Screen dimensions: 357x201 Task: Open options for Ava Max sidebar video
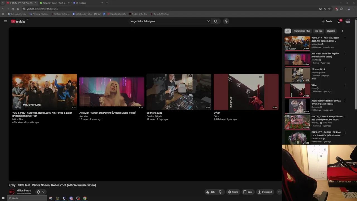(345, 54)
